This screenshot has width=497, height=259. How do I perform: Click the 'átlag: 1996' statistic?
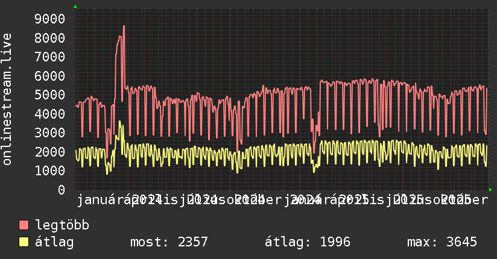tap(308, 242)
